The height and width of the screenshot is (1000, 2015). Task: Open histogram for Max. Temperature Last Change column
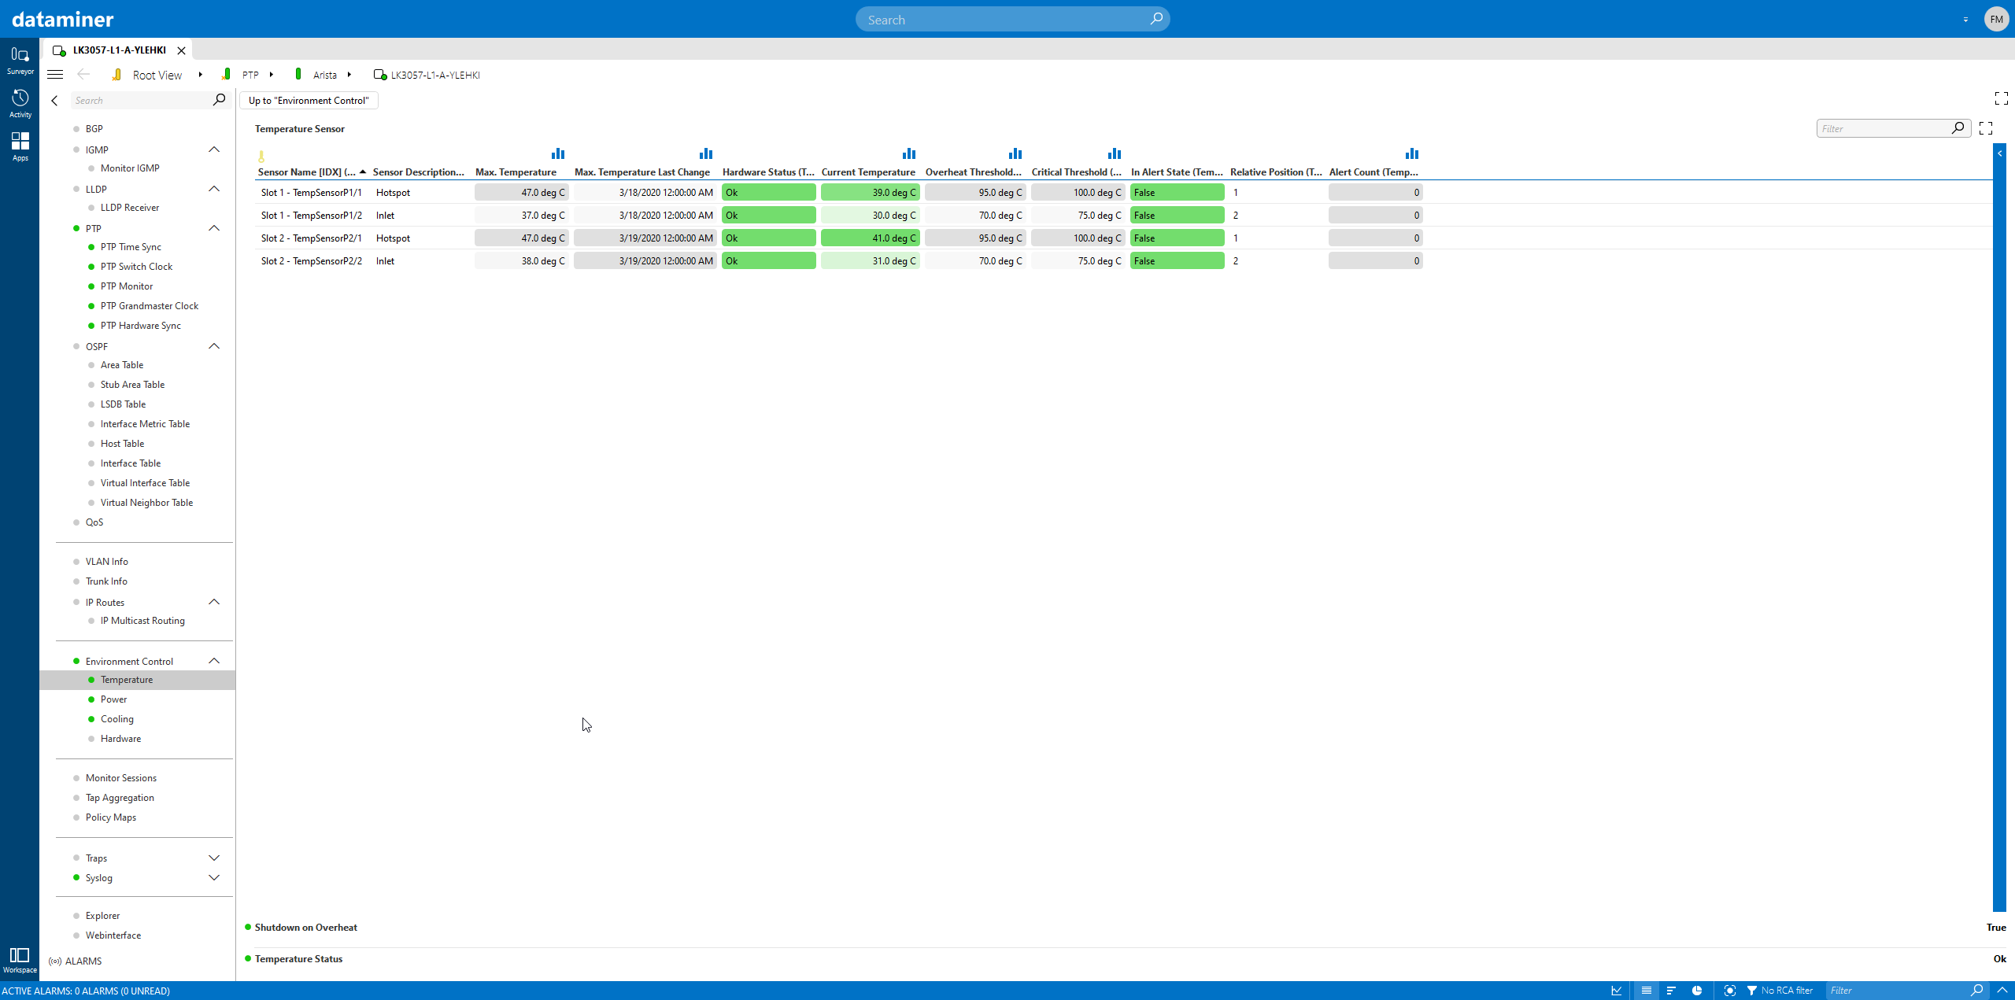coord(705,153)
